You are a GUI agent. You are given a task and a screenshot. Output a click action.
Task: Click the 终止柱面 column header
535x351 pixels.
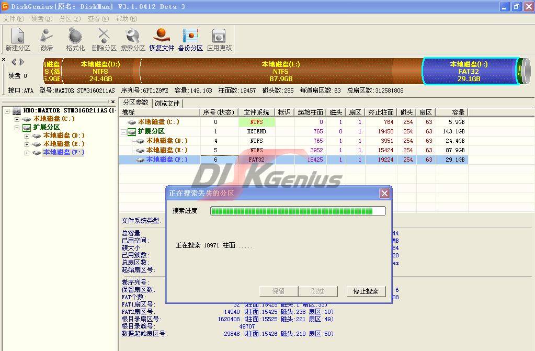381,112
